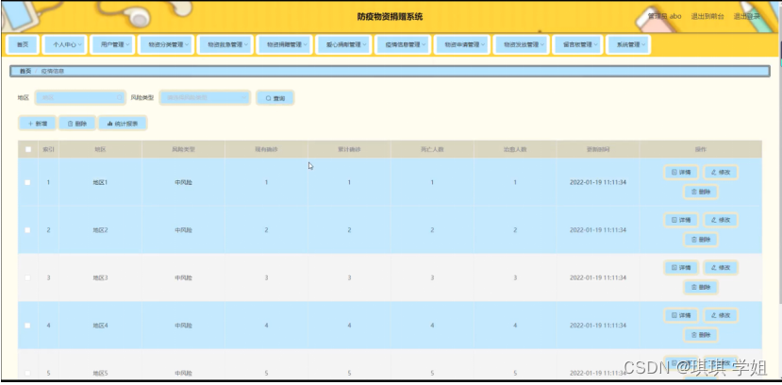Toggle the select-all checkbox in table header

click(28, 149)
